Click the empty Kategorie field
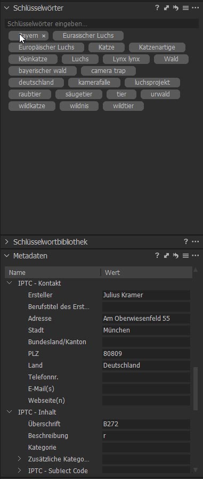 tap(146, 448)
